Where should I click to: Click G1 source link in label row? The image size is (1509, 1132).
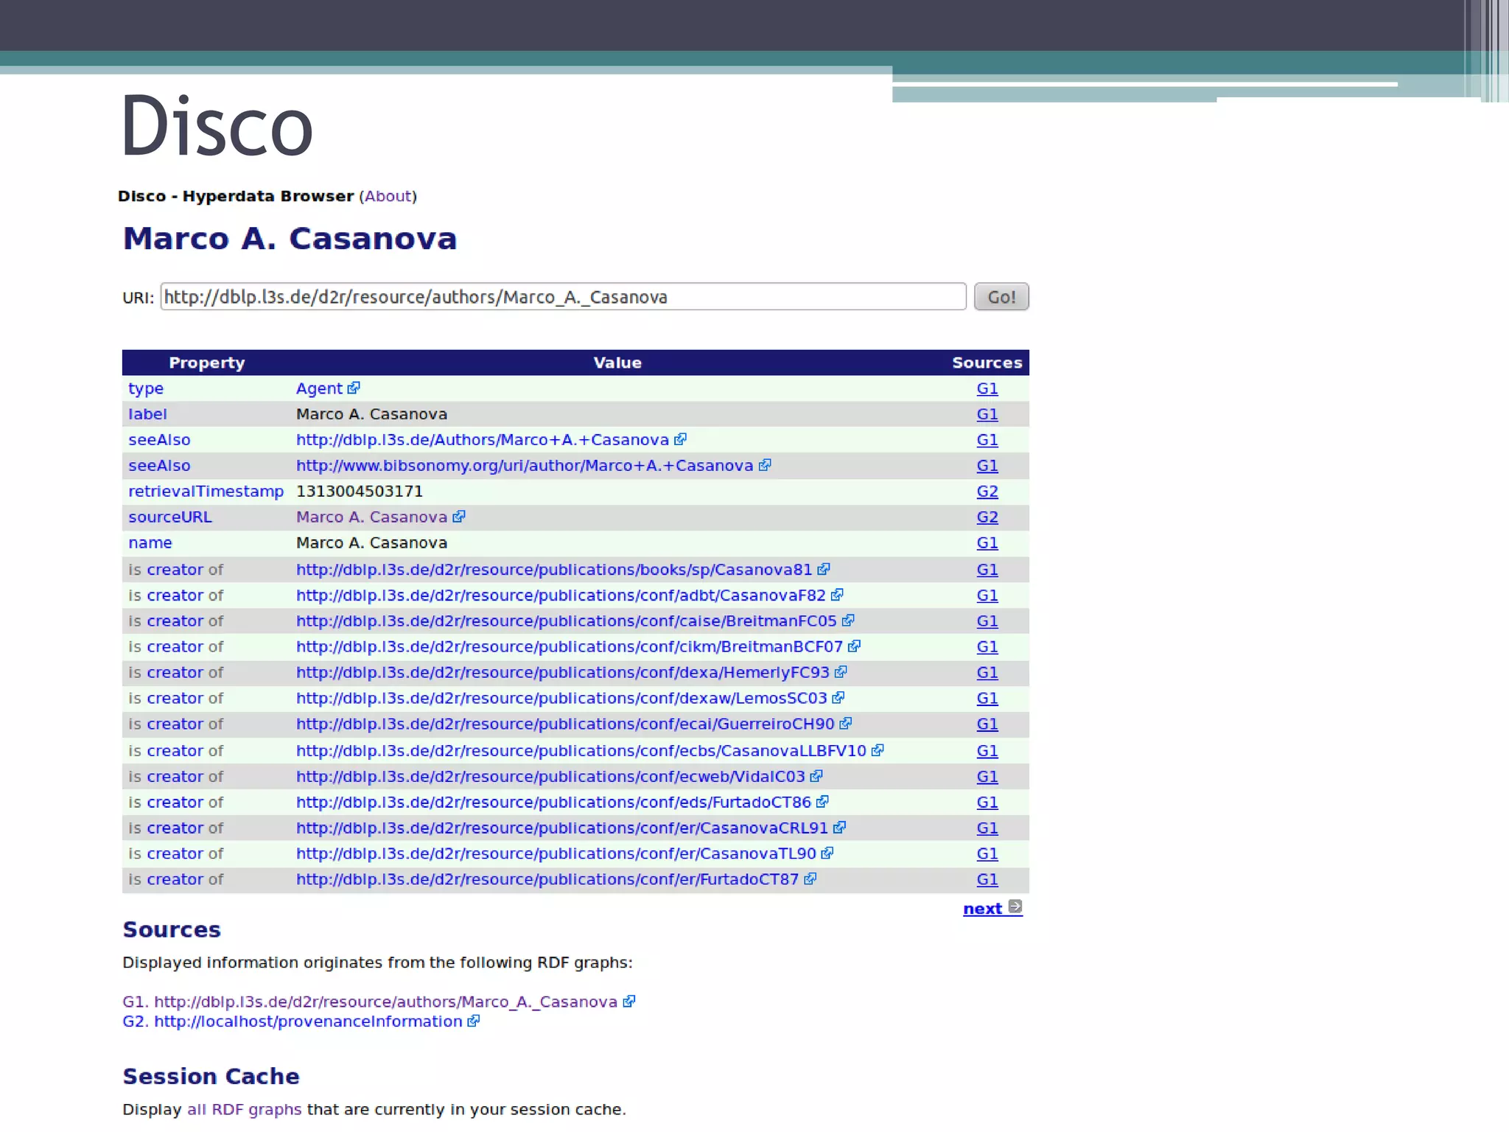click(987, 414)
